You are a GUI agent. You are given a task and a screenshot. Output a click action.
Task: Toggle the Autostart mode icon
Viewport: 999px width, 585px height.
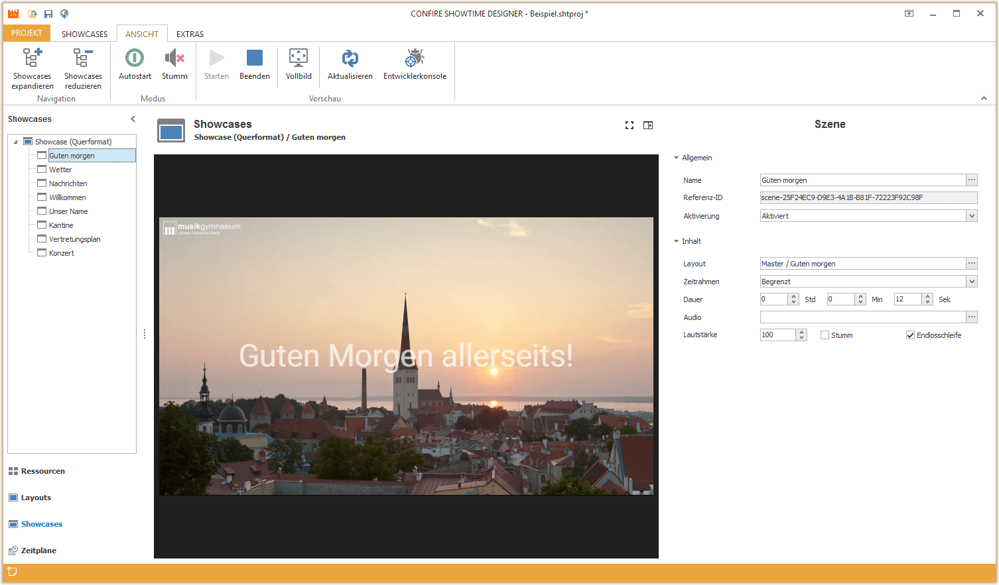pyautogui.click(x=135, y=59)
